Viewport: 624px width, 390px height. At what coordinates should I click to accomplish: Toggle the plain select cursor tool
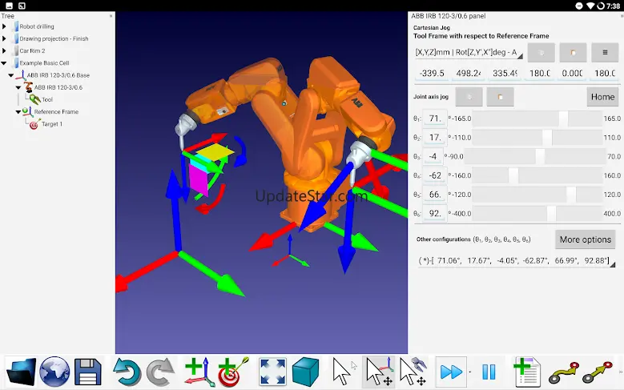coord(343,372)
